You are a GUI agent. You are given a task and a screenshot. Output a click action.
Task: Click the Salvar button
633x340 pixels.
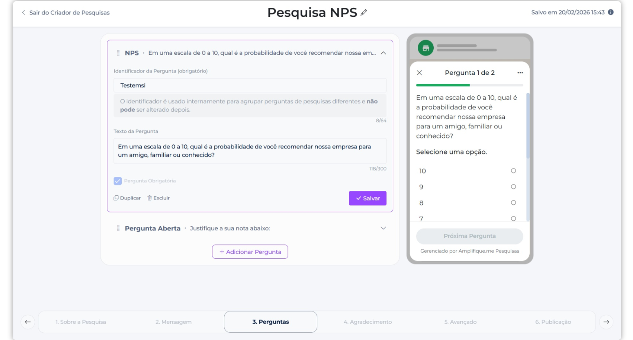coord(368,198)
